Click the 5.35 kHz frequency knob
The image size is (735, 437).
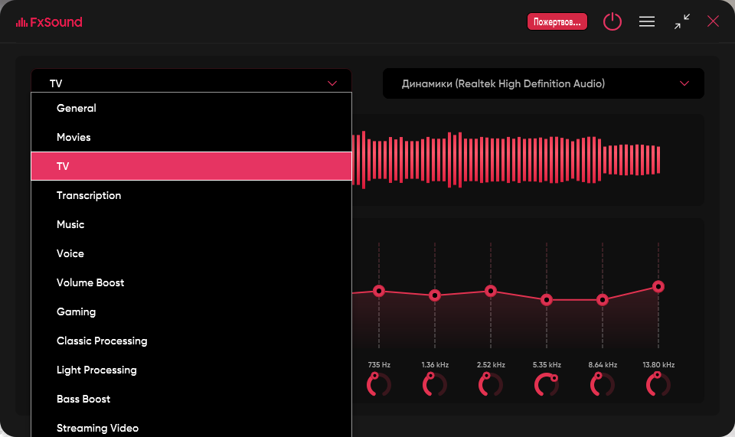[547, 384]
